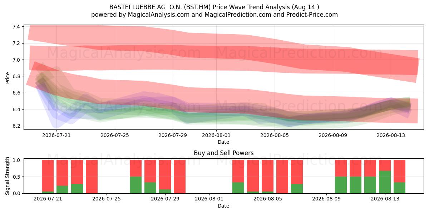The height and width of the screenshot is (214, 429).
Task: Click the 1.0 tick on the Signal Strength axis
Action: tap(16, 160)
